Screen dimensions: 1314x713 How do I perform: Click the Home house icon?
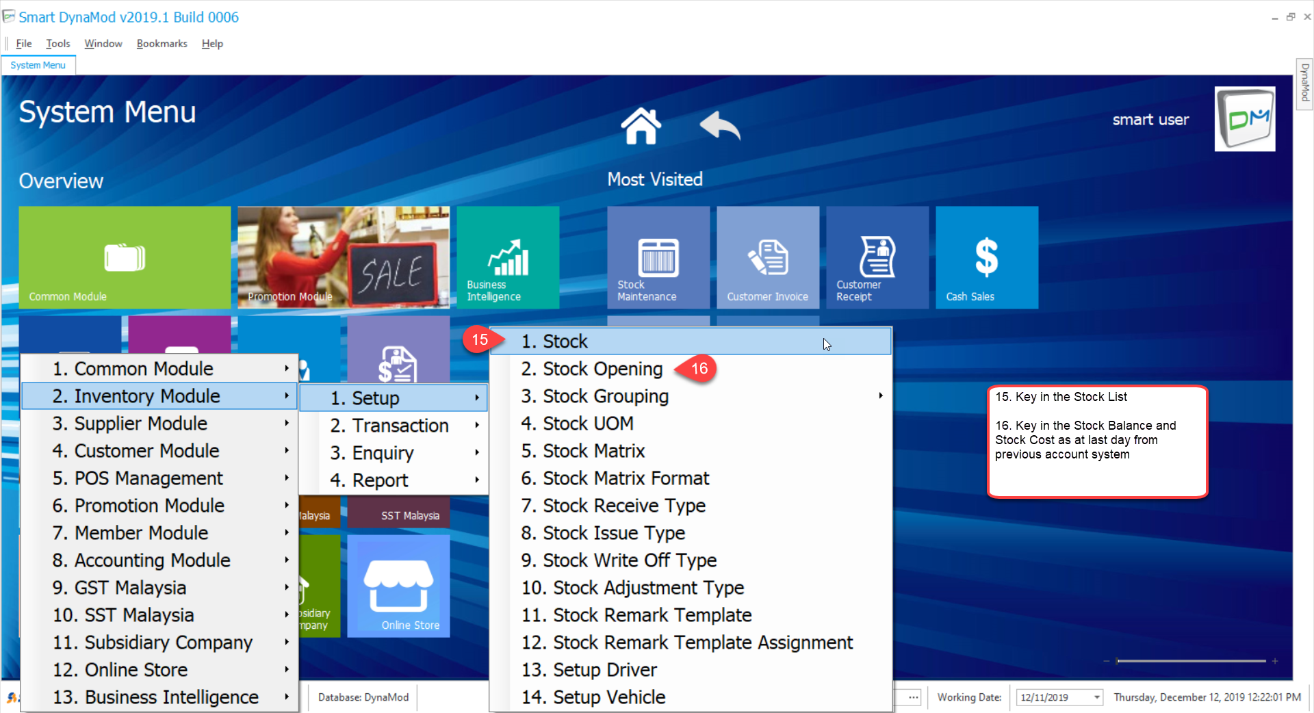tap(641, 126)
